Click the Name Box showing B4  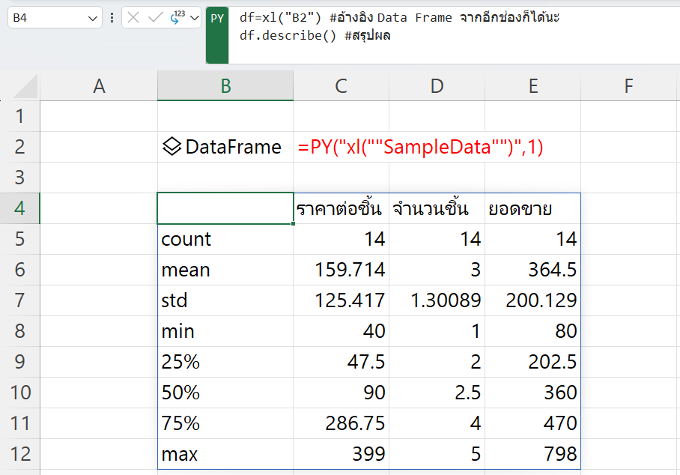click(55, 18)
